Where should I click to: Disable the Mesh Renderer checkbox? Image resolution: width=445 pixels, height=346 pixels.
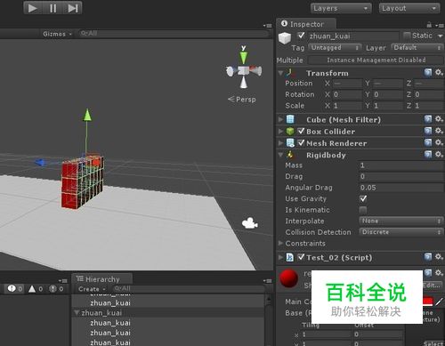point(301,143)
